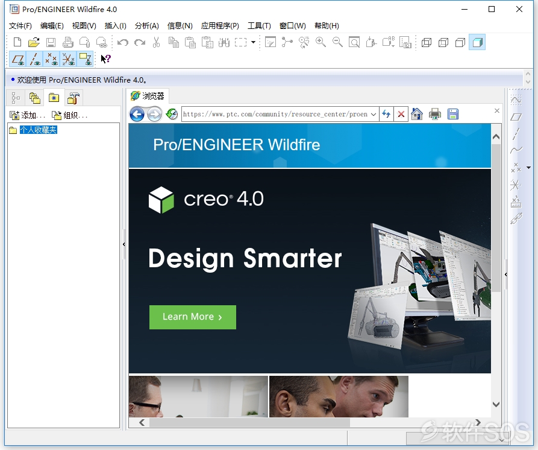Click the Paste Special icon

tap(207, 42)
